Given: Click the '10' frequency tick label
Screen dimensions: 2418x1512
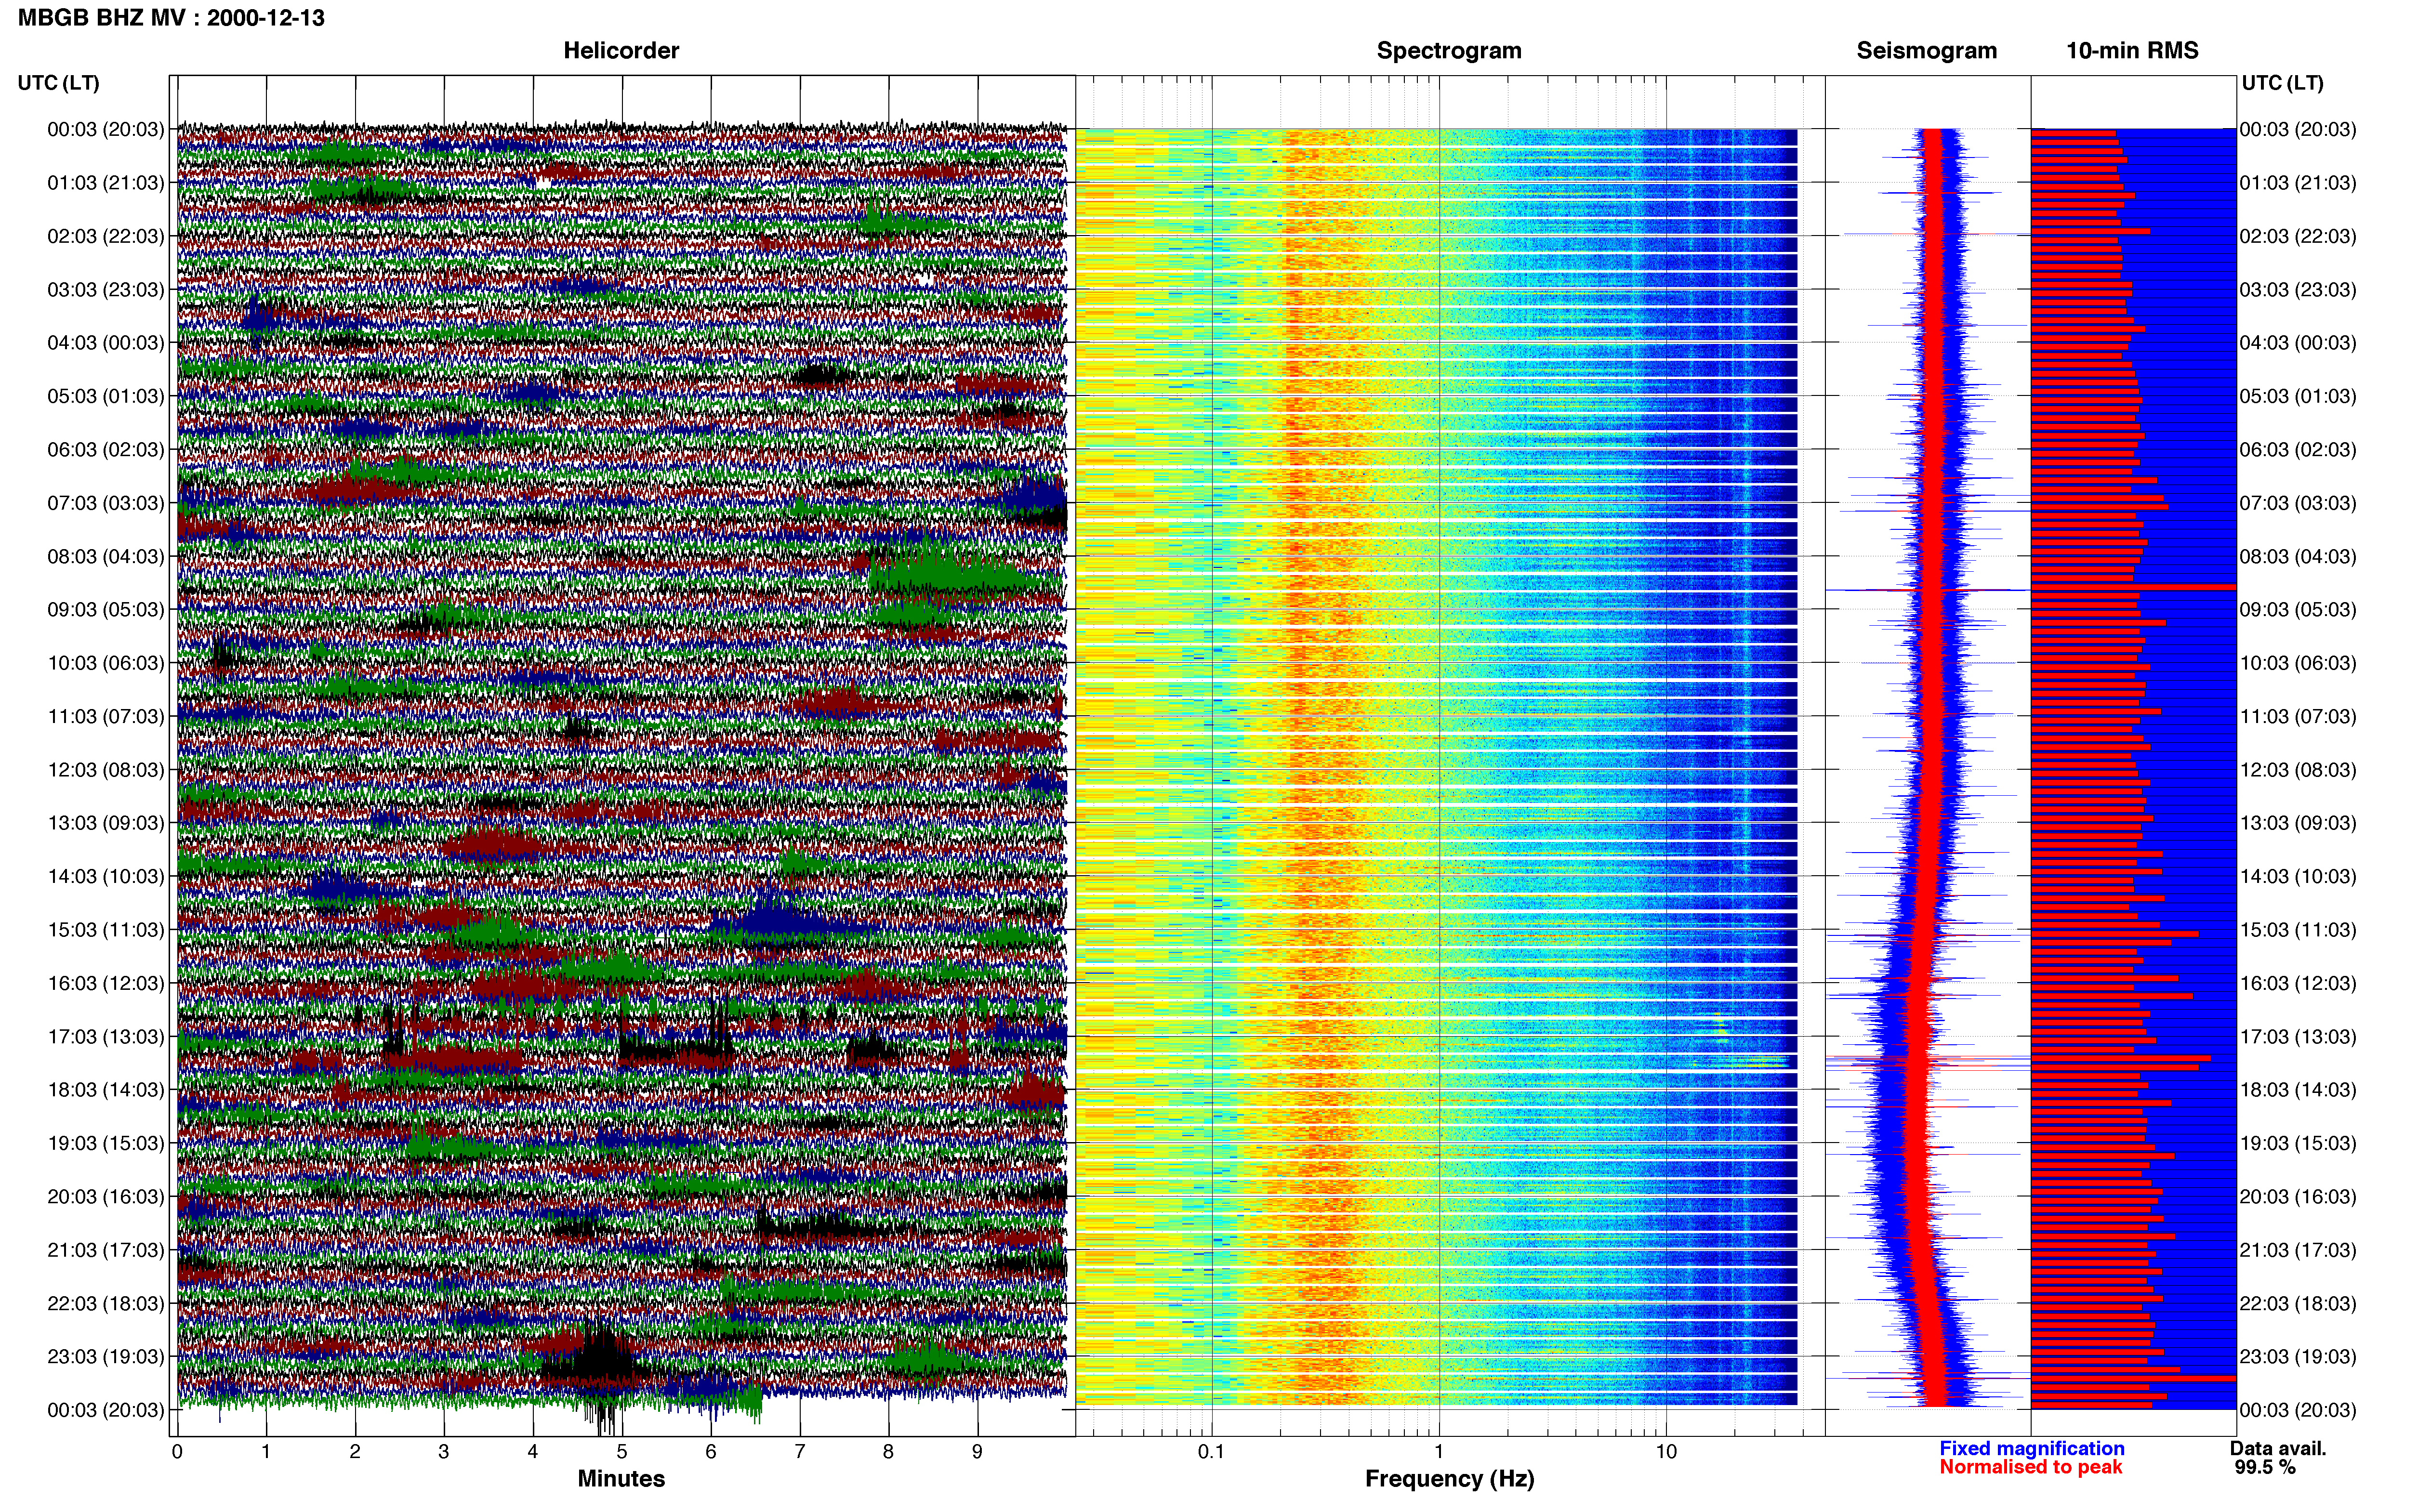Looking at the screenshot, I should coord(1666,1452).
